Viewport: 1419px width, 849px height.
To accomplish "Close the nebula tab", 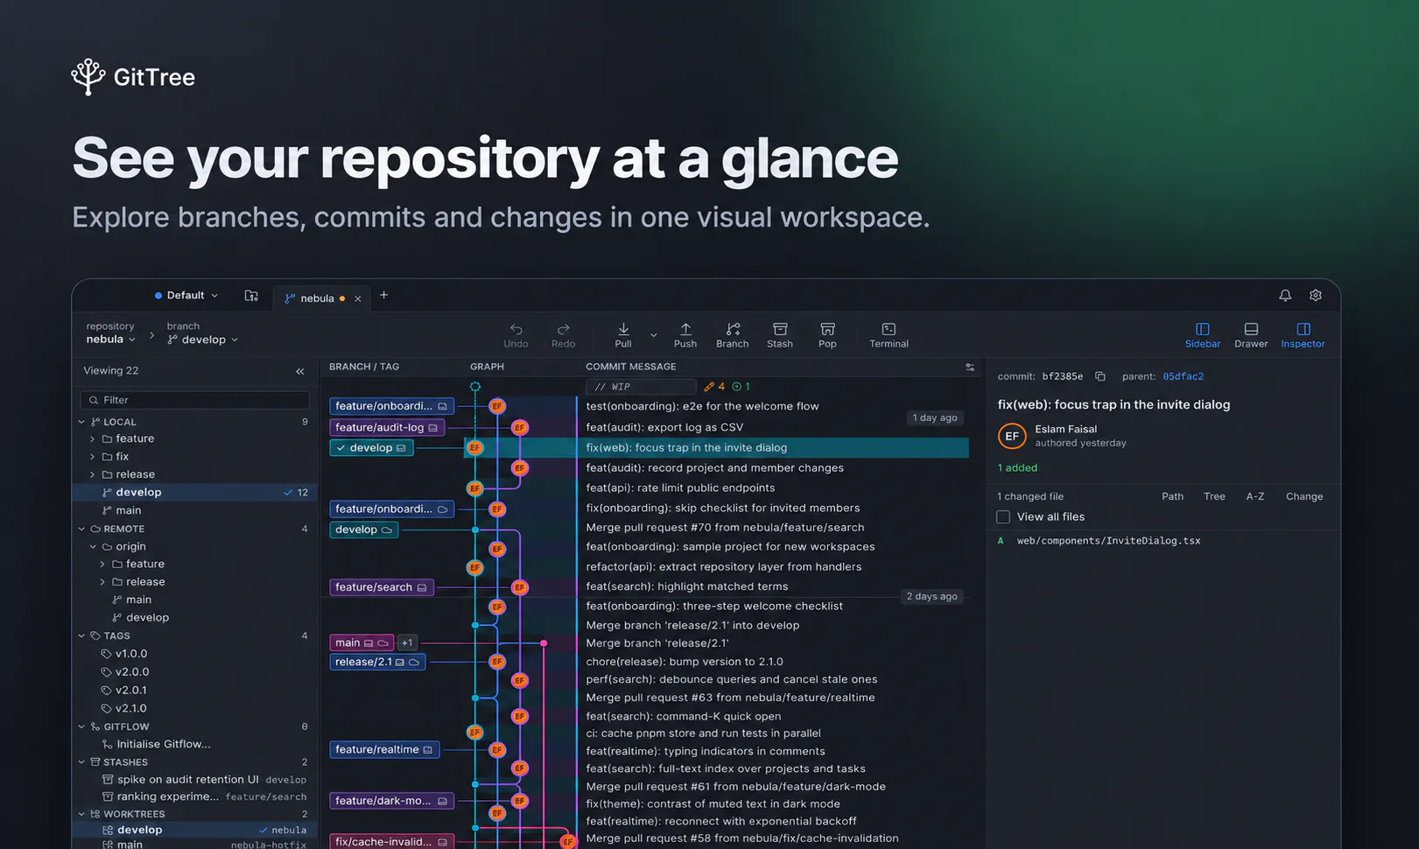I will pos(358,299).
